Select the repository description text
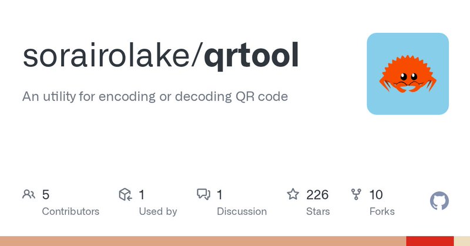The height and width of the screenshot is (246, 470). tap(155, 96)
